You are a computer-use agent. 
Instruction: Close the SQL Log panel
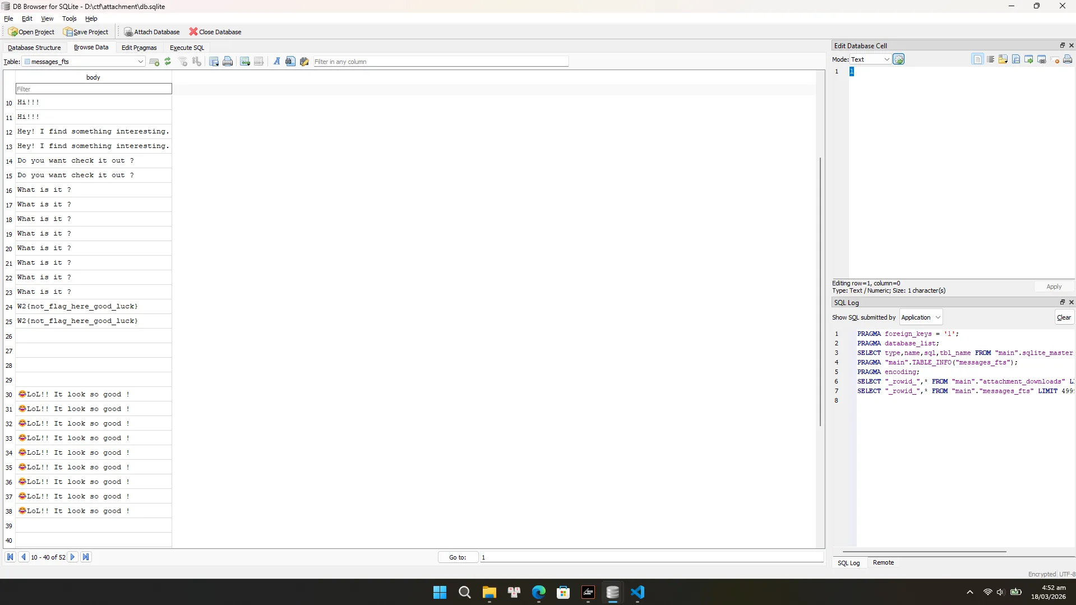tap(1072, 302)
